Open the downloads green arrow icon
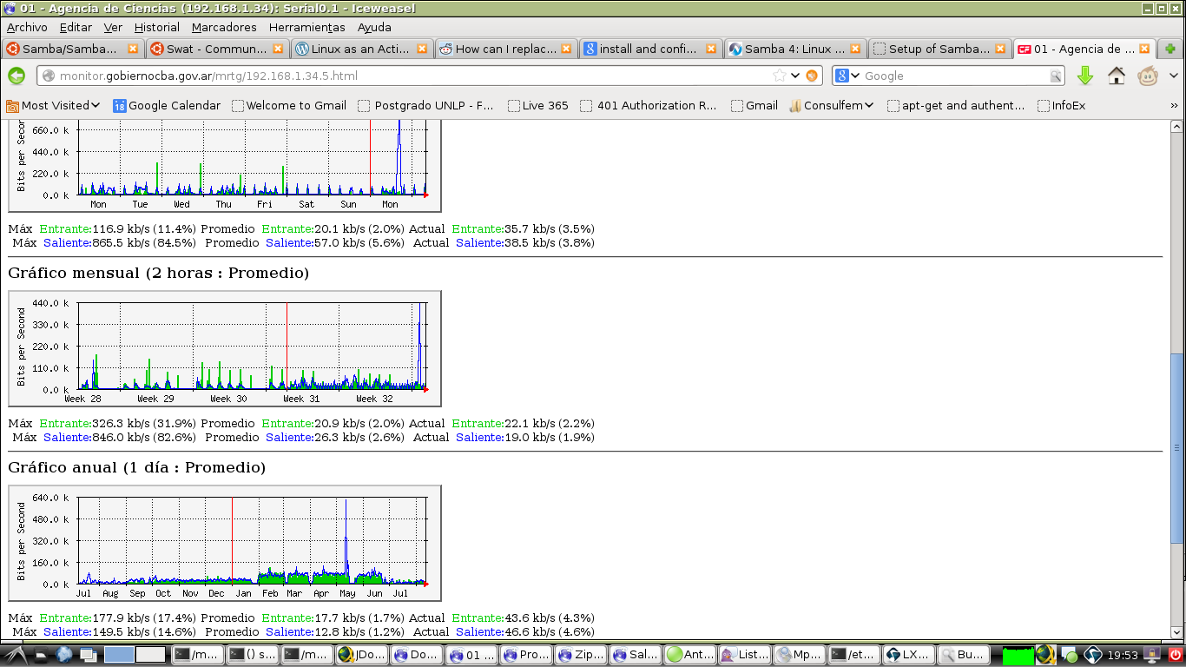1186x667 pixels. 1085,76
